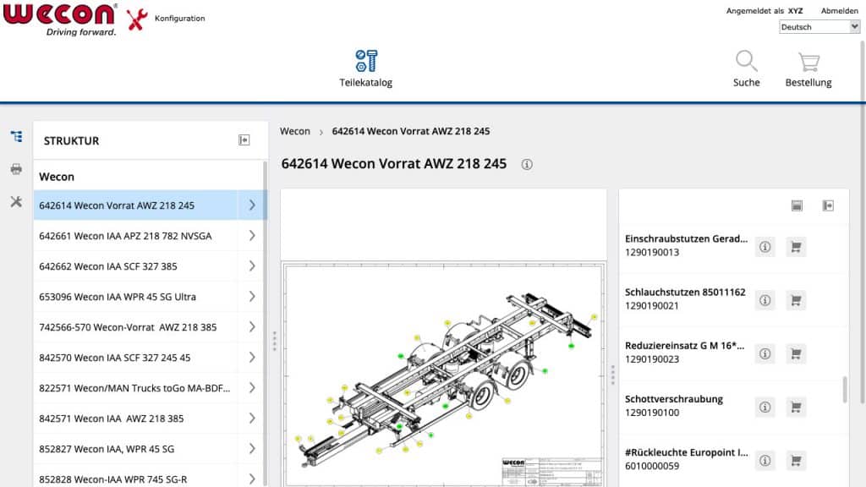Add Einschraubstutzen 1290190013 to cart

796,247
